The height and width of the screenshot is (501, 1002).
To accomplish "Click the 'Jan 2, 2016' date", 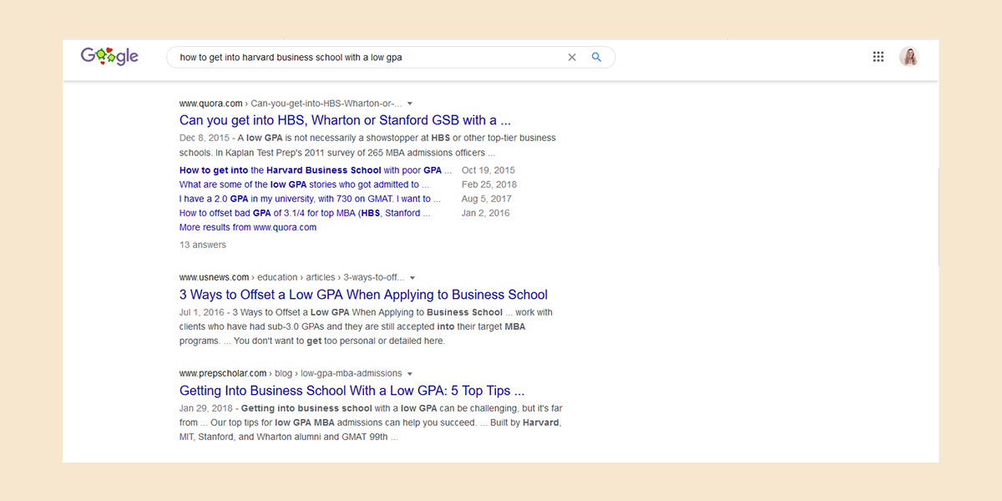I will (x=485, y=213).
